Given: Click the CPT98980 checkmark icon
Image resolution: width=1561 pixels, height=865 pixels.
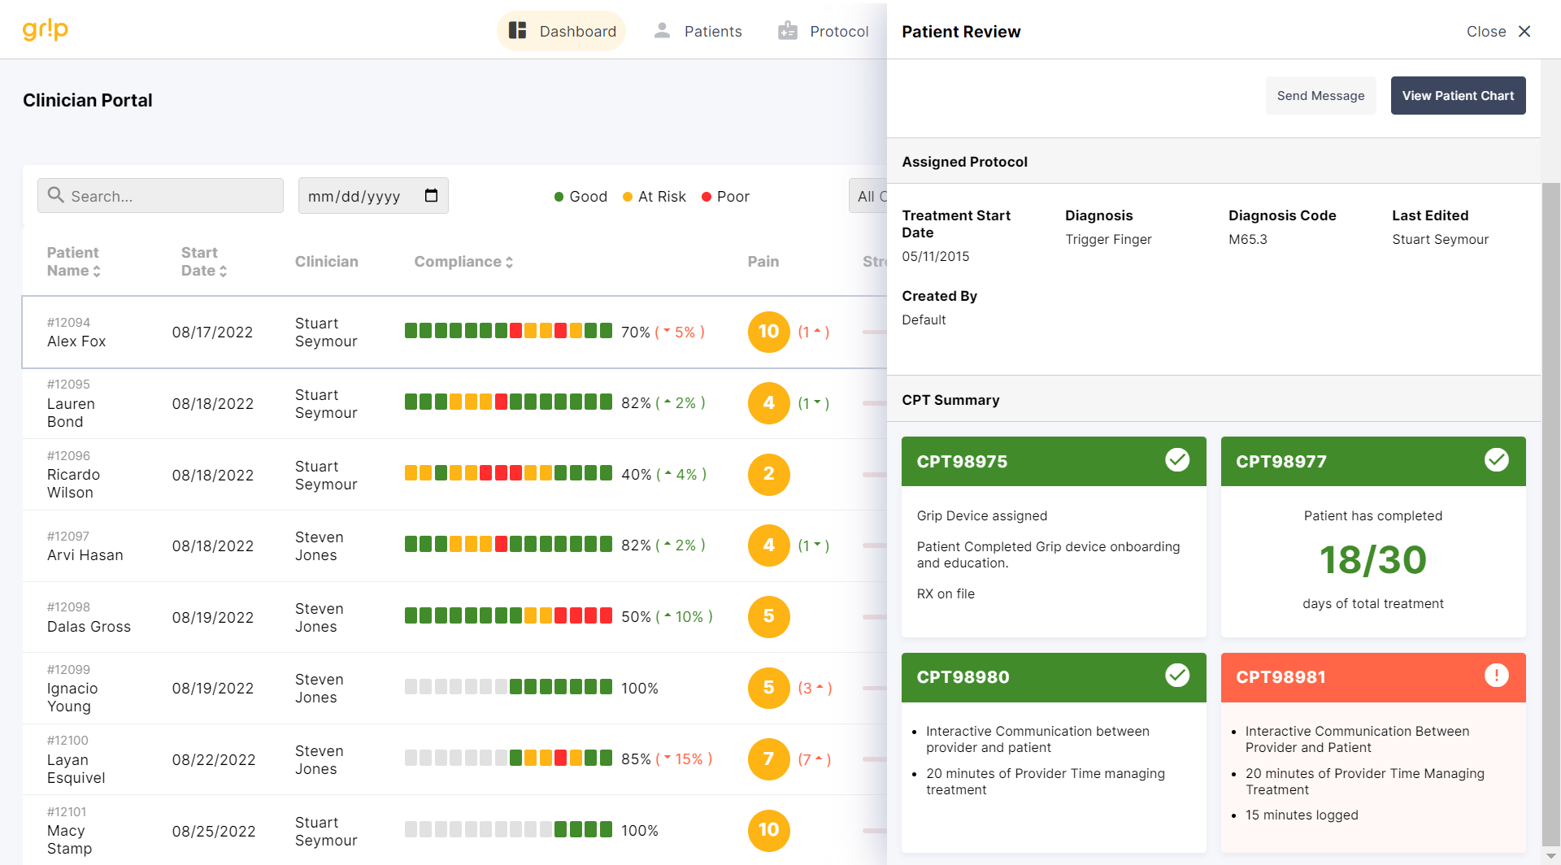Looking at the screenshot, I should (x=1176, y=676).
